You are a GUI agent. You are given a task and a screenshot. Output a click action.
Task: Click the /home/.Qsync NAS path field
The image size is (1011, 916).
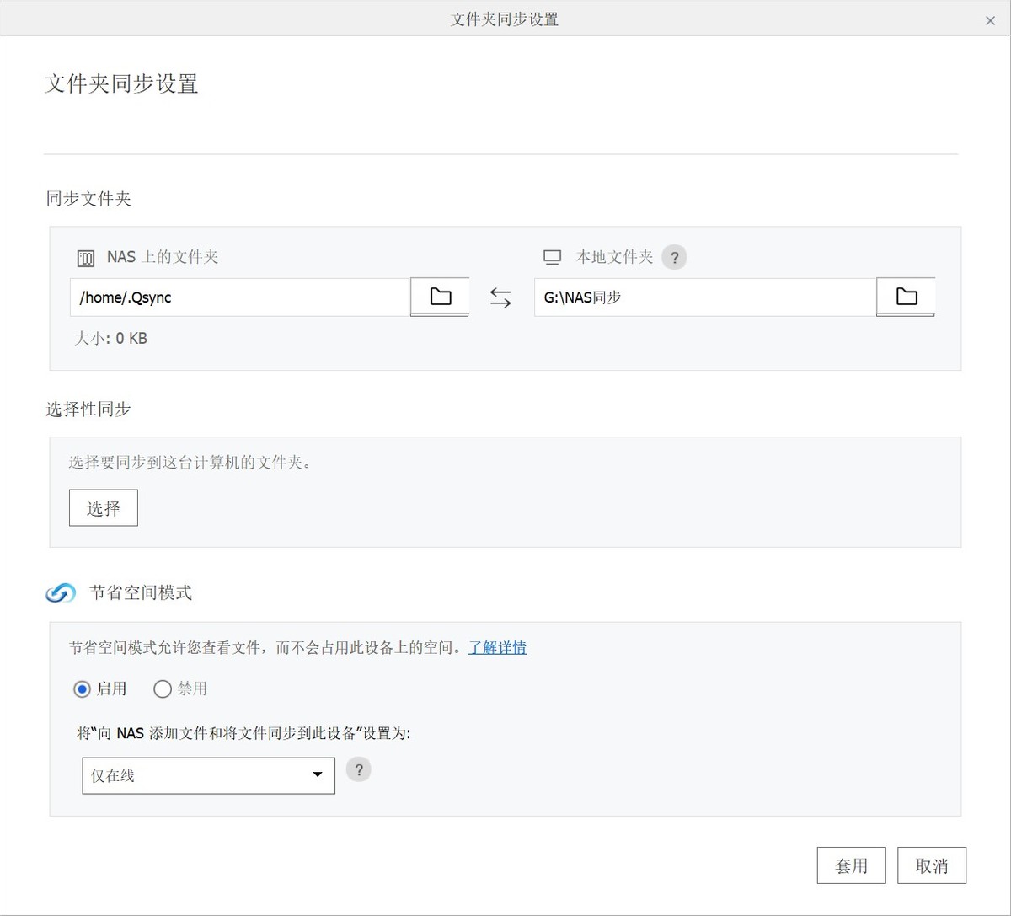239,297
